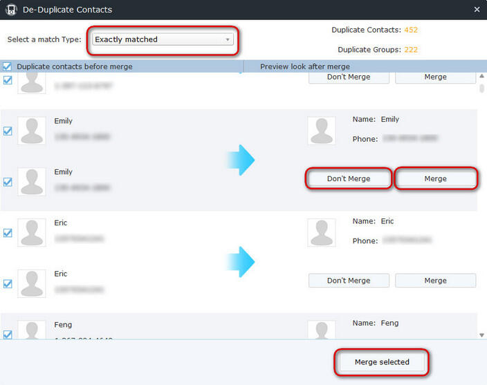487x385 pixels.
Task: Click the scrollbar up arrow
Action: tap(481, 76)
